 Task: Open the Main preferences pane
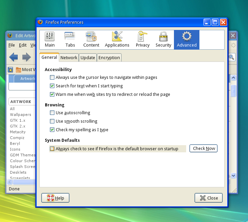[50, 40]
